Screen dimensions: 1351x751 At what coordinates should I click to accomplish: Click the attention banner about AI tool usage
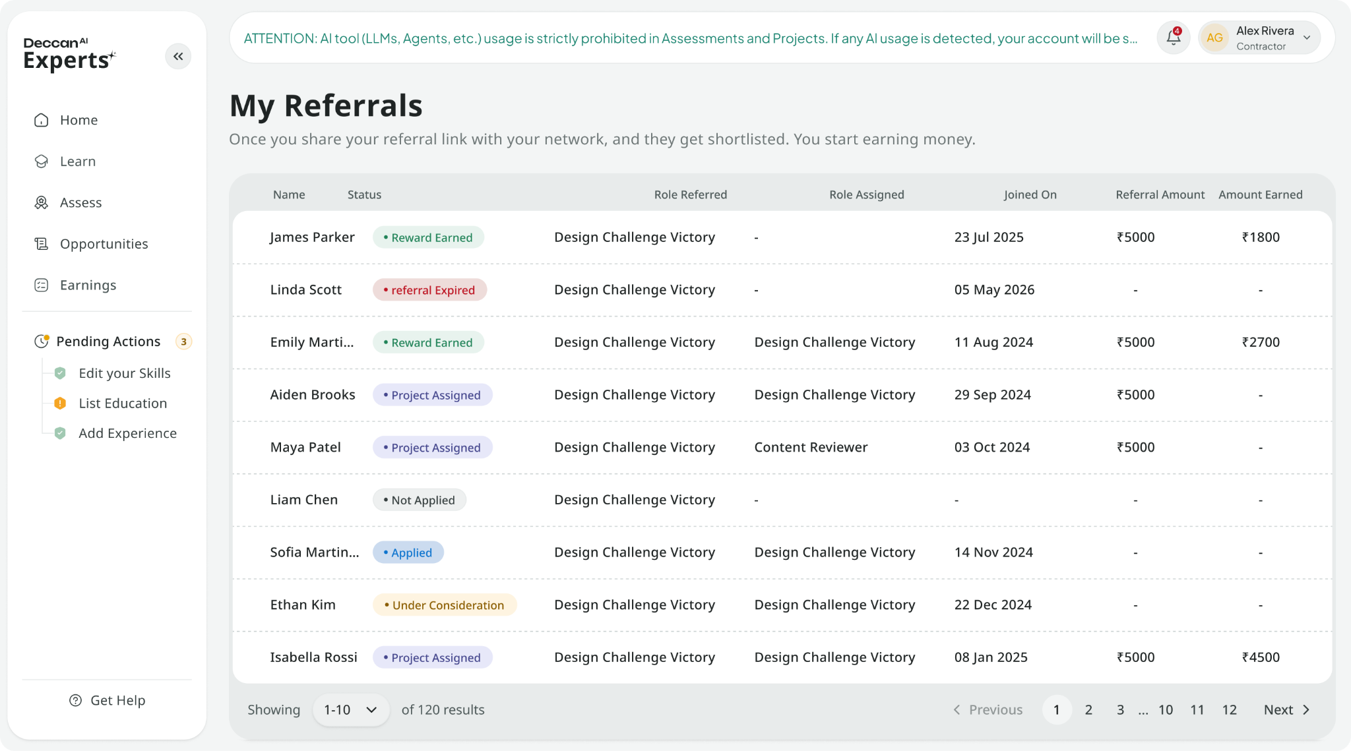click(690, 38)
